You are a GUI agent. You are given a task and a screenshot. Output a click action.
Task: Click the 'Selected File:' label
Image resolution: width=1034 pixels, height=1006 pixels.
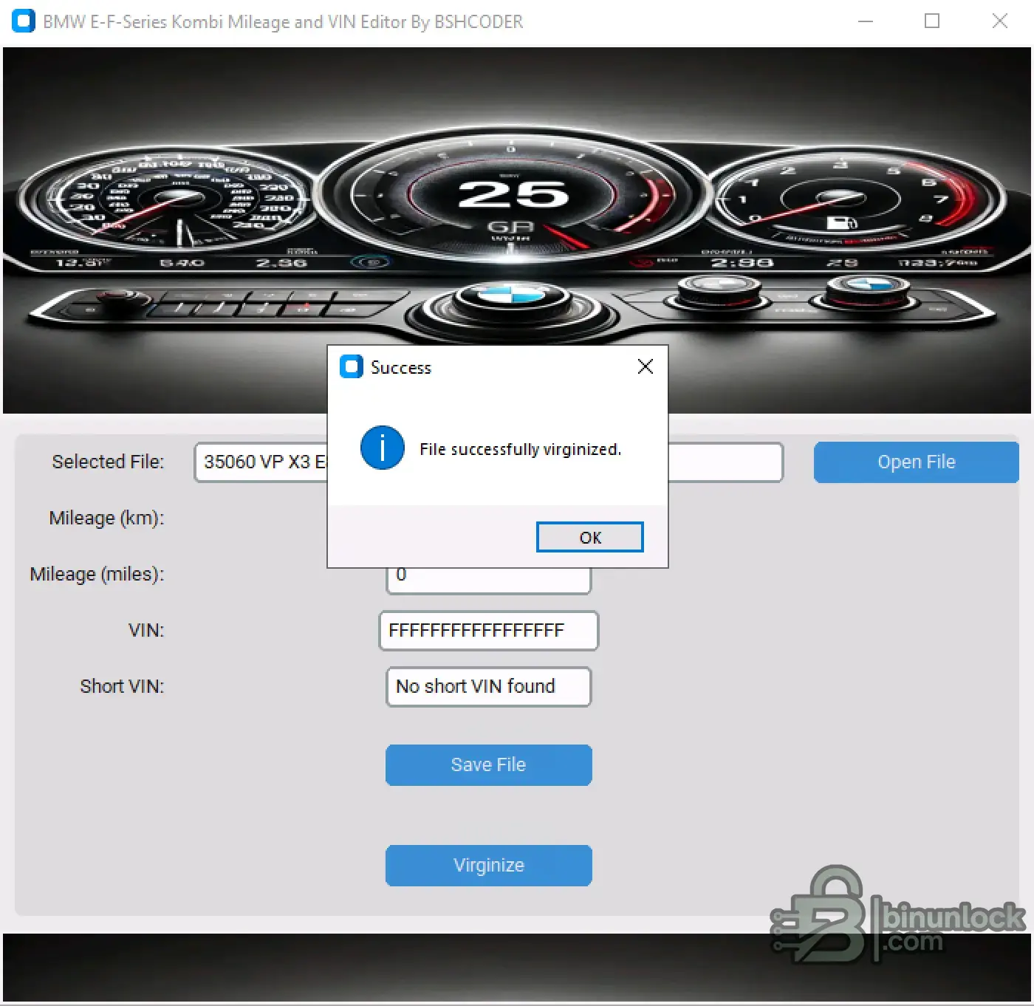pos(108,462)
